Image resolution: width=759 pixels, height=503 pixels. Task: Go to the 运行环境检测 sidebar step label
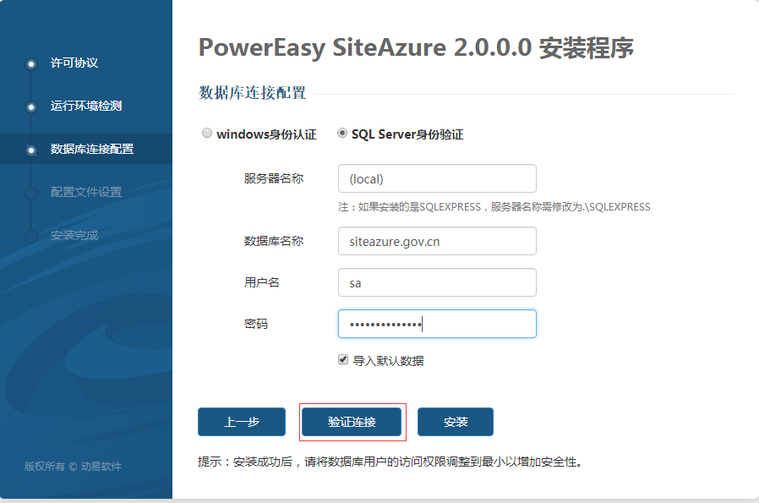(86, 107)
